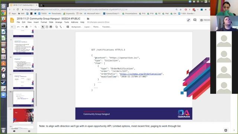The height and width of the screenshot is (134, 238).
Task: Add a comment from toolbar
Action: (x=68, y=27)
